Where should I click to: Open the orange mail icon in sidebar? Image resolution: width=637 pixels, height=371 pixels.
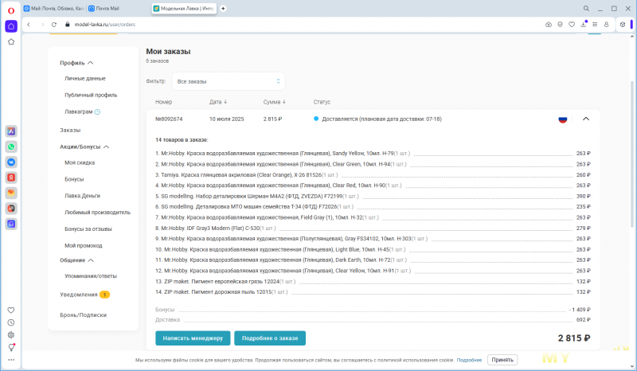[x=11, y=193]
